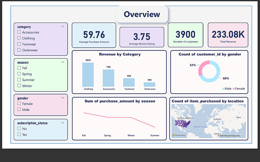The width and height of the screenshot is (260, 162).
Task: Click the Accessories revenue bar
Action: tap(108, 78)
